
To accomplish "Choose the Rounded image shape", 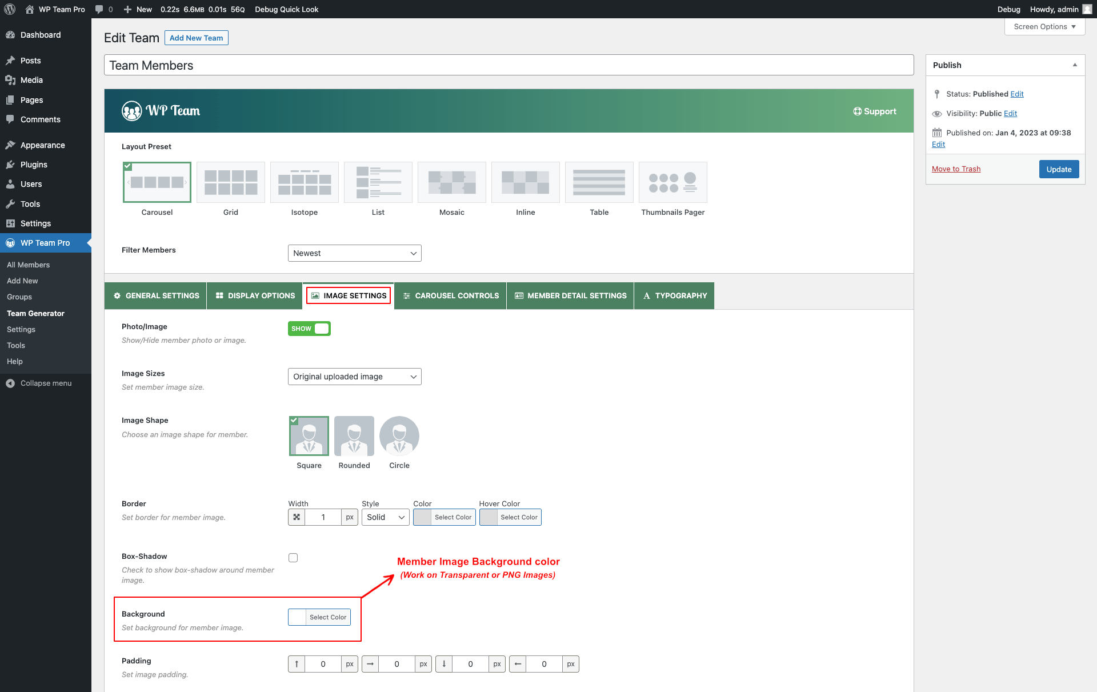I will tap(354, 435).
